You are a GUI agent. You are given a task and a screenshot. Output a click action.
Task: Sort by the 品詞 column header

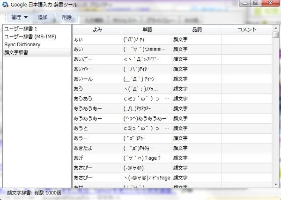(x=197, y=29)
